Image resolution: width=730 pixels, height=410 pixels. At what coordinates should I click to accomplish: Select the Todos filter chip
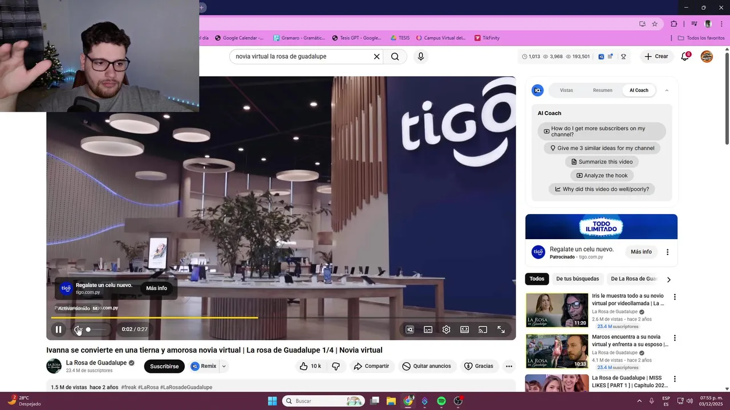pos(537,279)
